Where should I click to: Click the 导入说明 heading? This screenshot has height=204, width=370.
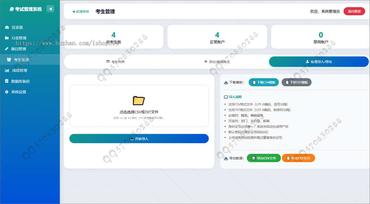click(235, 97)
